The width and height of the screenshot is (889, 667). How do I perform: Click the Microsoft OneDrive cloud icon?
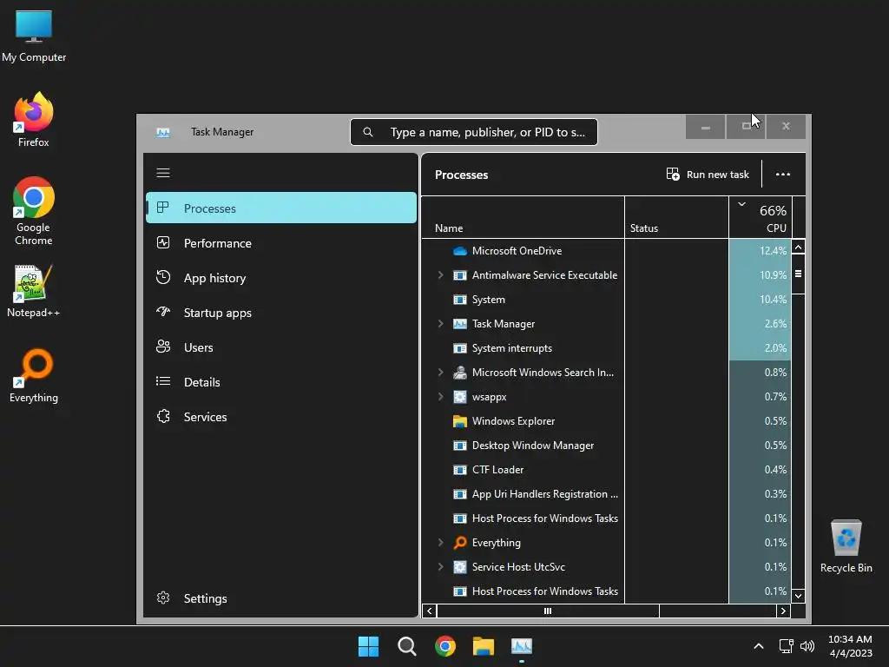[460, 251]
